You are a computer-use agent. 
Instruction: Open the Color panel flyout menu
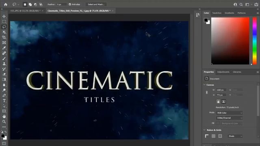(258, 13)
